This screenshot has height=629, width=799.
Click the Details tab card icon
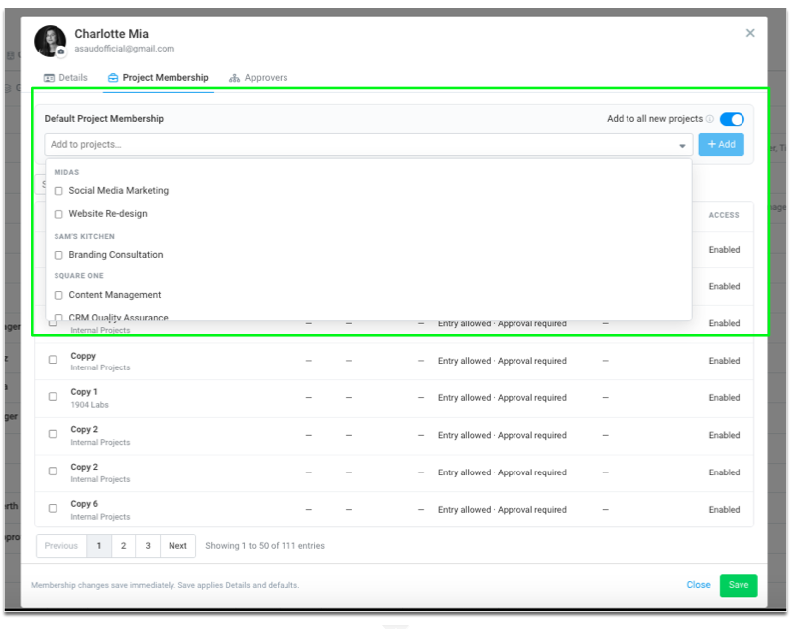pyautogui.click(x=49, y=78)
